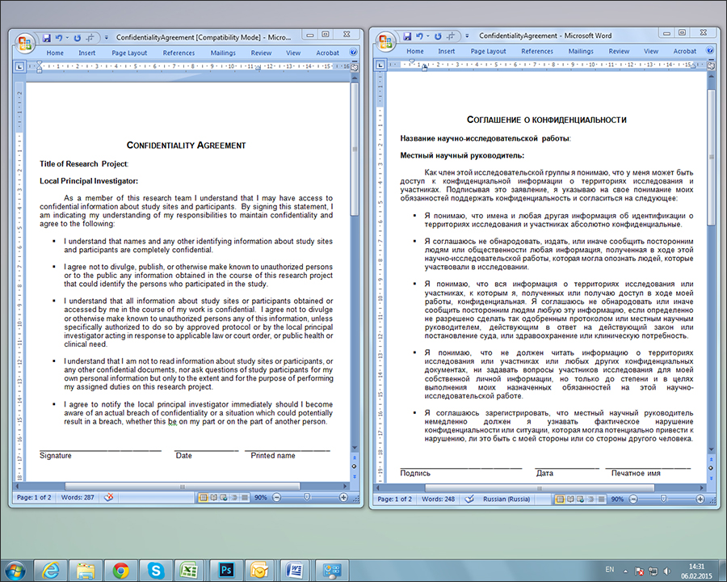Click zoom slider handle in English window

point(307,498)
